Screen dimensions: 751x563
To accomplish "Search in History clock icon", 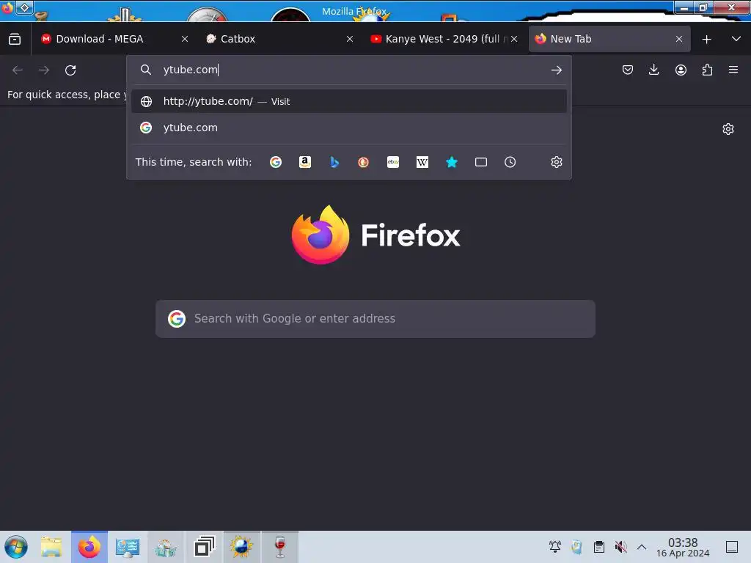I will (510, 162).
